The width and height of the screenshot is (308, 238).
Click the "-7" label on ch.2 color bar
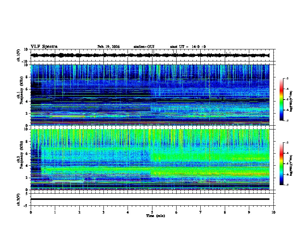tap(287, 185)
